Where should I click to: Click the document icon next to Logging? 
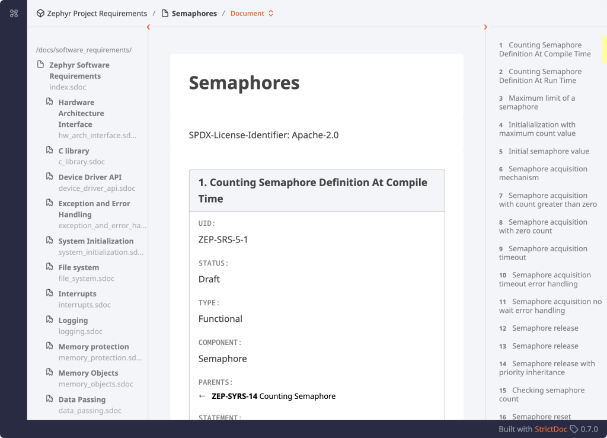(50, 319)
